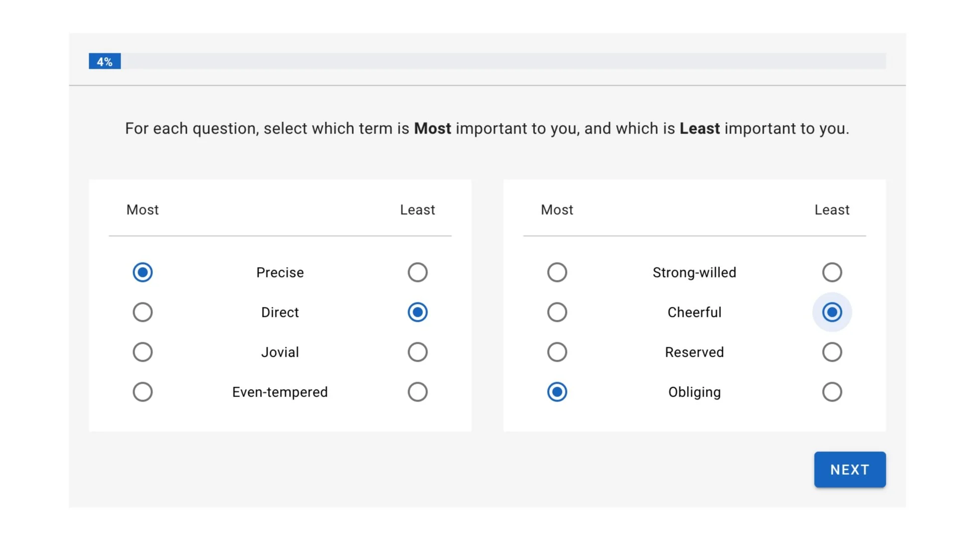Image resolution: width=976 pixels, height=546 pixels.
Task: Click the NEXT button
Action: (x=849, y=470)
